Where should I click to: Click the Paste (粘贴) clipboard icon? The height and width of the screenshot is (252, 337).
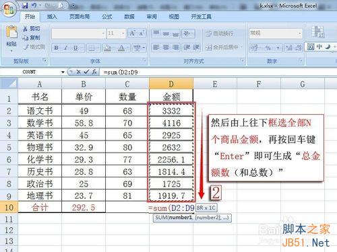(x=11, y=32)
